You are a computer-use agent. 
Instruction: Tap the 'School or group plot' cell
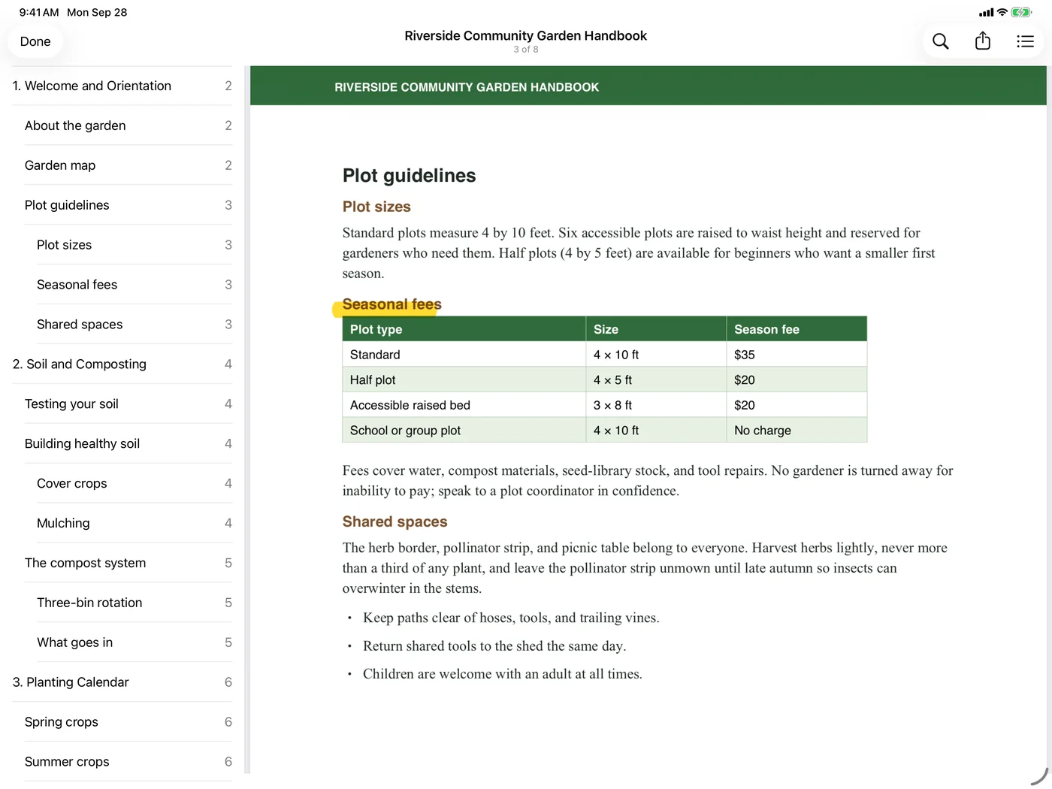click(x=464, y=431)
